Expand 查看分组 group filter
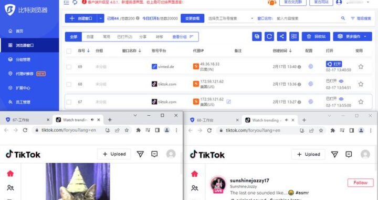The height and width of the screenshot is (200, 378). pos(183,37)
